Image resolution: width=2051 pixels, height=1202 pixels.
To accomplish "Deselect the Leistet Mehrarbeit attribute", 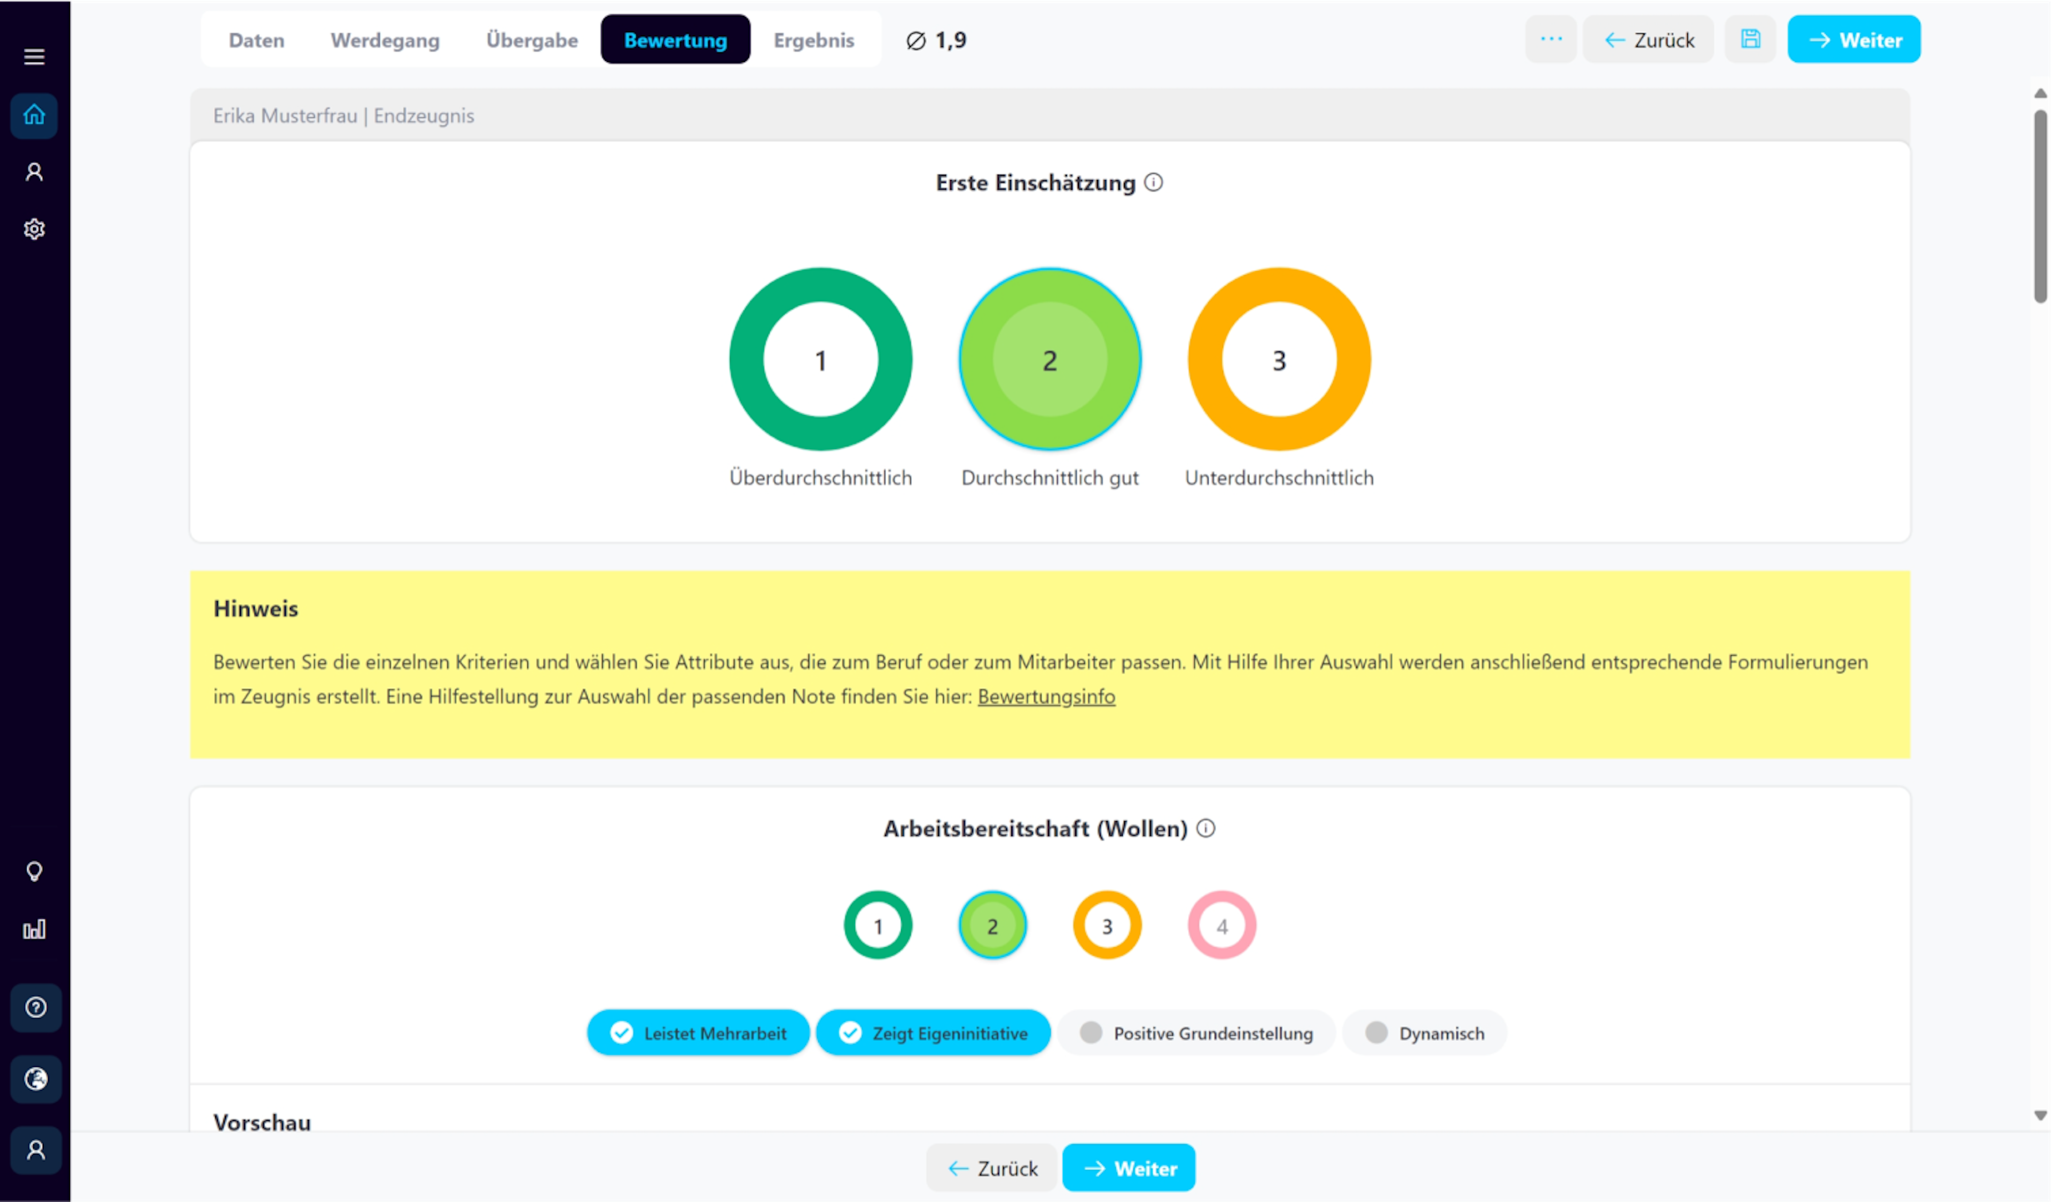I will [698, 1033].
